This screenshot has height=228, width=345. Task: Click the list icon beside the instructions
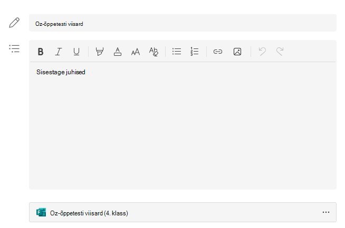pos(14,48)
